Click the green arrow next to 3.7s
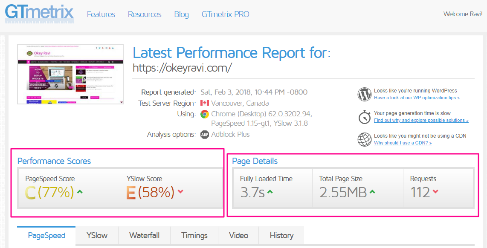Screen dimensions: 487x248 coord(270,192)
